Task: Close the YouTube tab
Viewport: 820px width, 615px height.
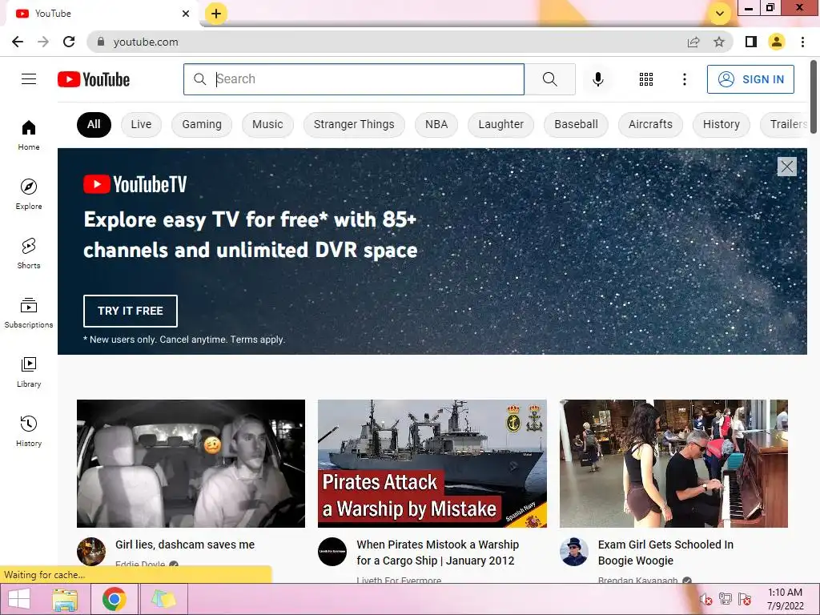Action: tap(186, 14)
